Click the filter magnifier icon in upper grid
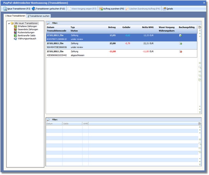209x175 pixels. click(x=48, y=23)
